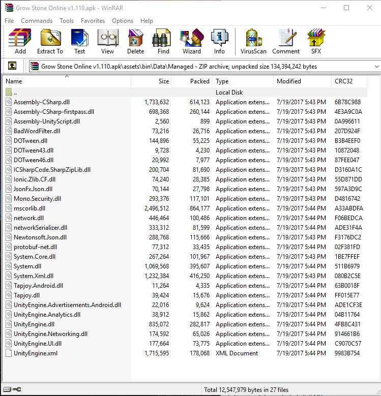Image resolution: width=381 pixels, height=396 pixels.
Task: Select Newtonsoft.Json.dll file name
Action: pos(40,237)
